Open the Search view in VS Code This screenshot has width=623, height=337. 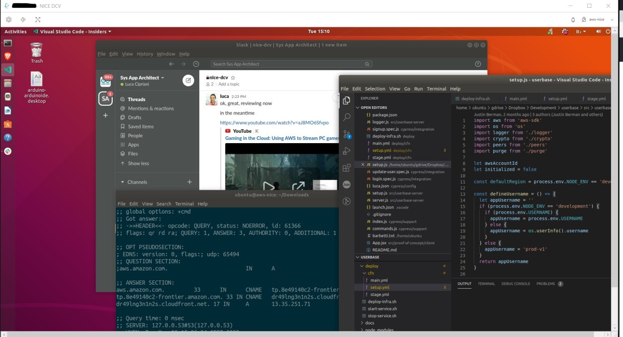coord(346,117)
